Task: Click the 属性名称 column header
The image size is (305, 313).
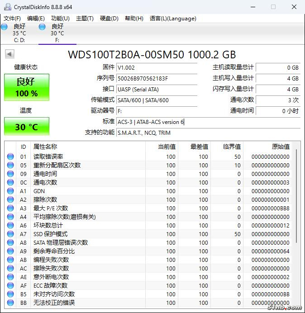Action: click(88, 147)
